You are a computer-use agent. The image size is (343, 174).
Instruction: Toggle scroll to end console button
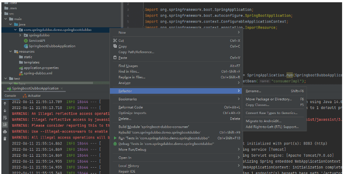[5, 124]
